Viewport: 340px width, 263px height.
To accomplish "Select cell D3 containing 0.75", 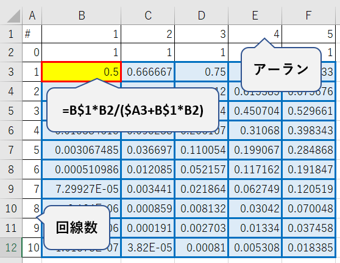I will [201, 72].
